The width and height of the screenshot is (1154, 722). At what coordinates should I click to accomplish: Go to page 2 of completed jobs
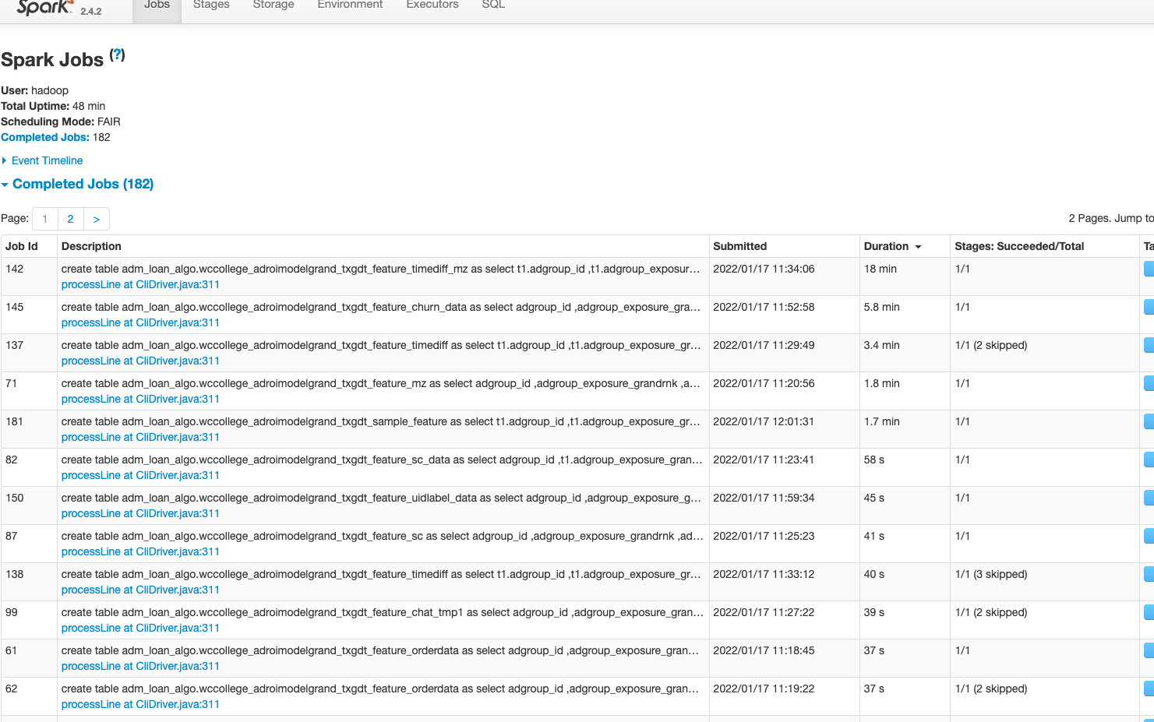pos(70,219)
